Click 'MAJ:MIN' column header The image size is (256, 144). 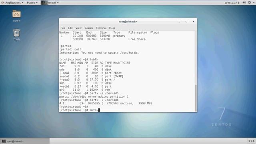click(77, 63)
